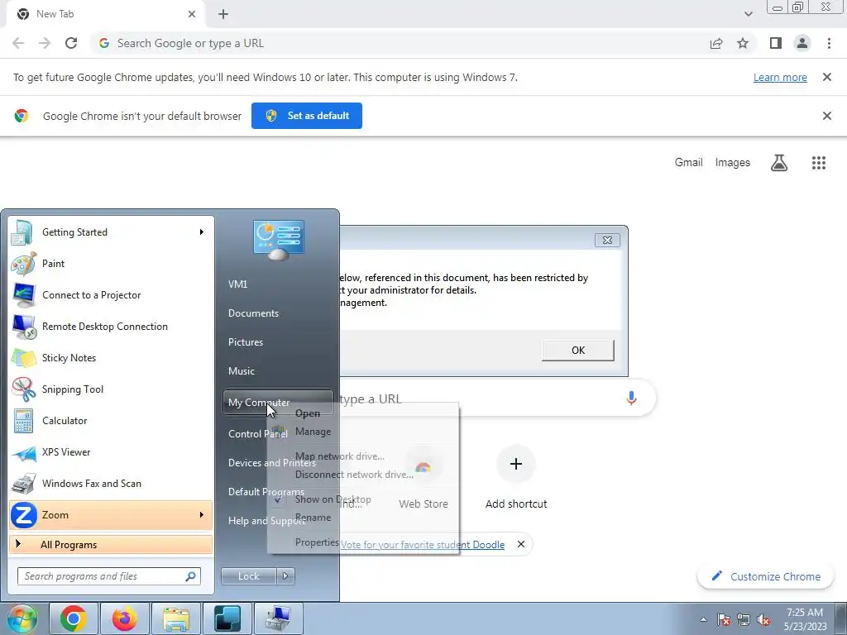Screen dimensions: 847x635
Task: Open the Learn more link
Action: [x=780, y=78]
